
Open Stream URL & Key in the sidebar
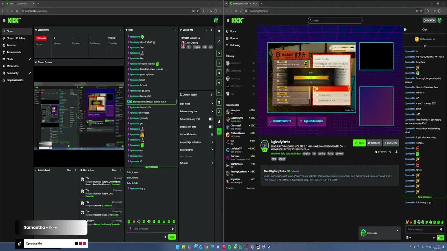coord(16,38)
